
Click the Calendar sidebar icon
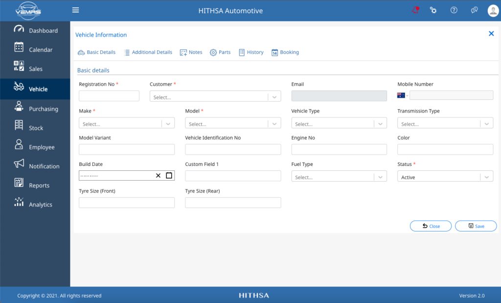pyautogui.click(x=19, y=47)
